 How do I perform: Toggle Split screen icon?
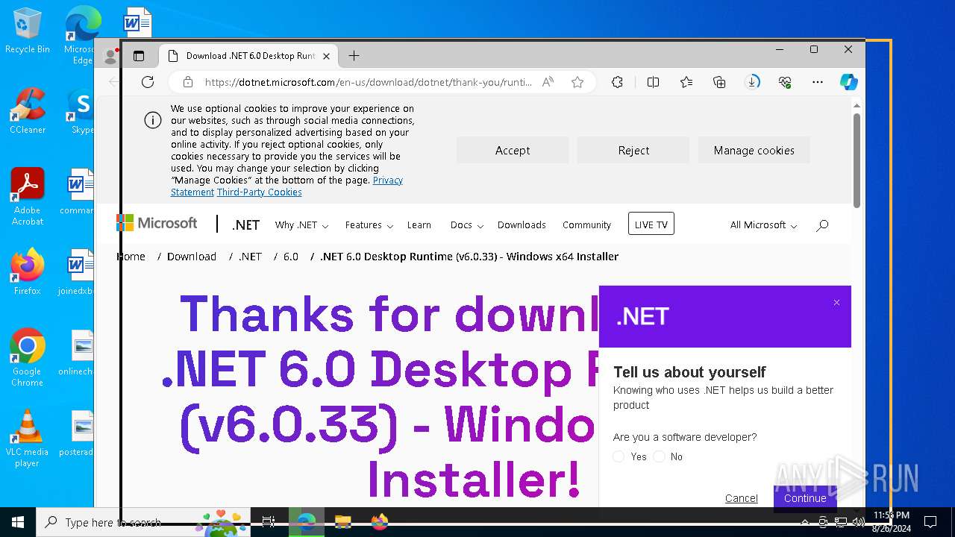[x=653, y=82]
